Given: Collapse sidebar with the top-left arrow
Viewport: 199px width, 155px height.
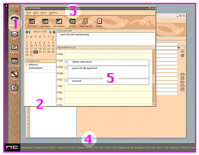Looking at the screenshot, I should click(6, 6).
